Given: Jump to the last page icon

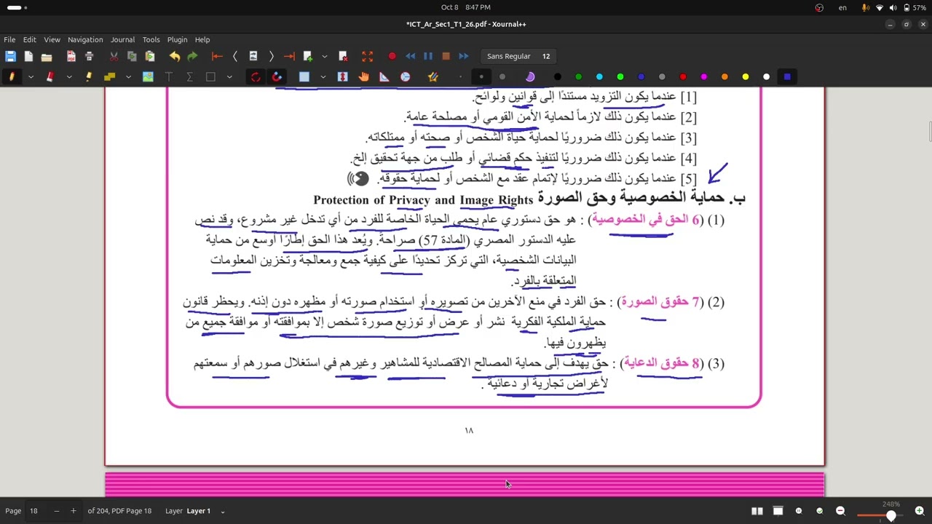Looking at the screenshot, I should point(289,56).
